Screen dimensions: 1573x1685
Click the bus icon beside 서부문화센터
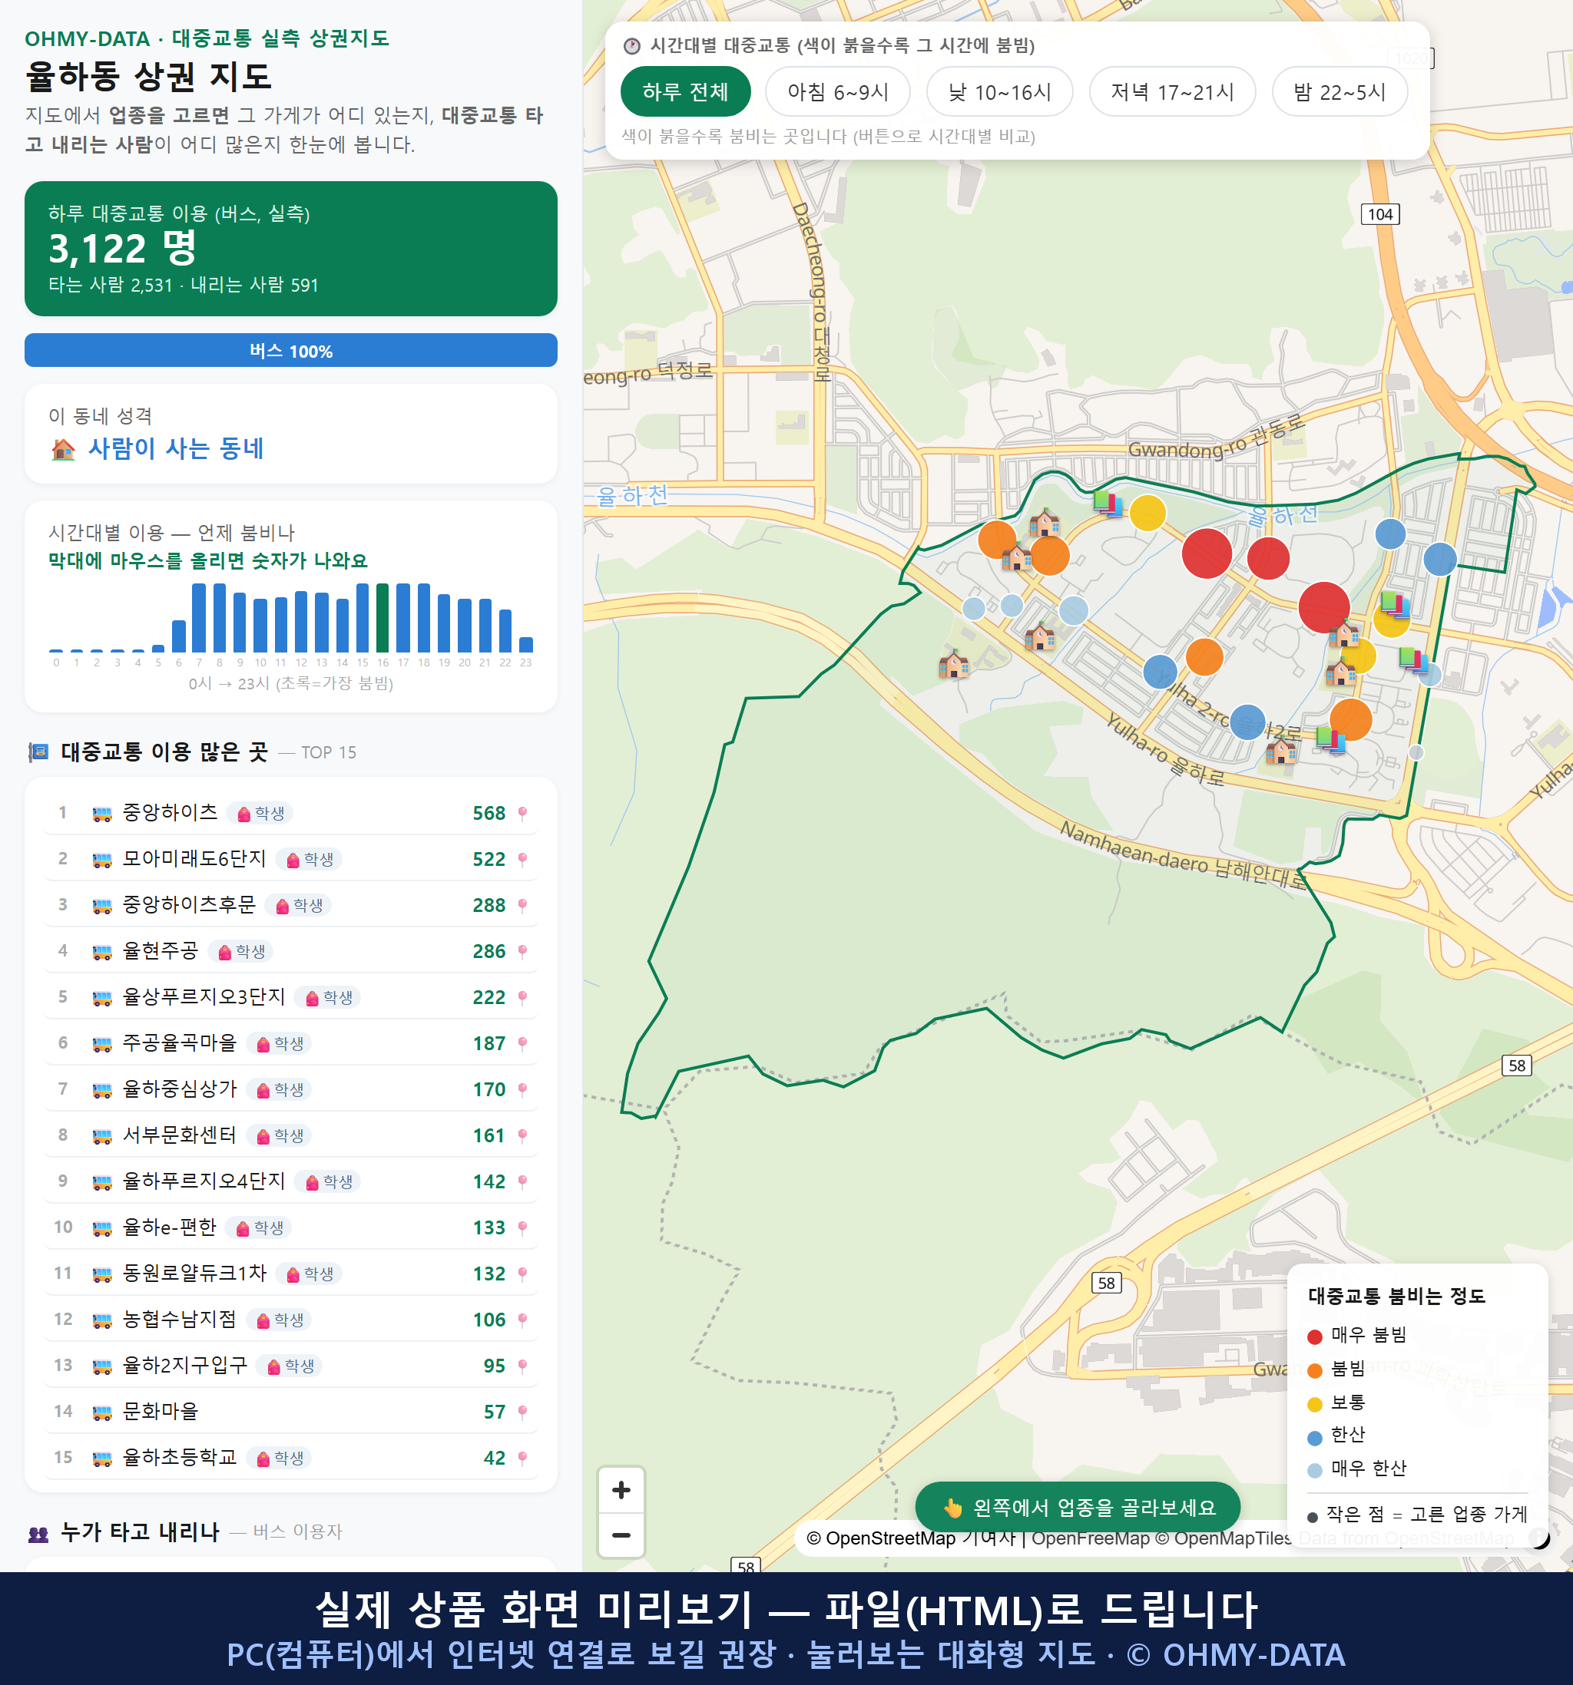click(101, 1136)
